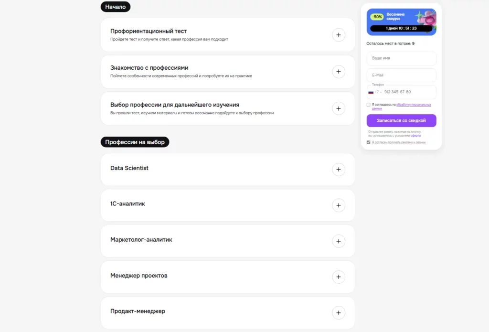
Task: Click the -50% discount badge
Action: tap(377, 16)
